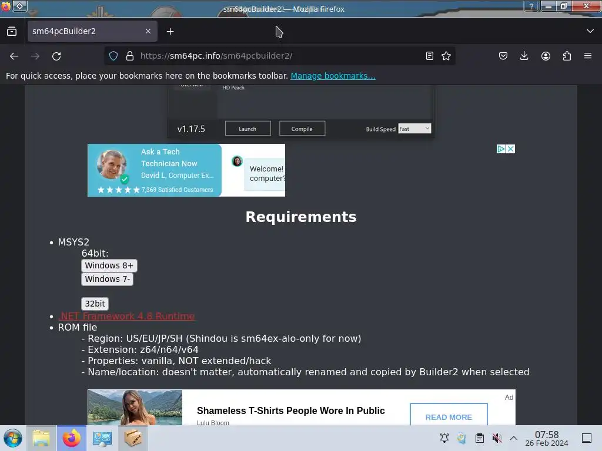The width and height of the screenshot is (602, 451).
Task: Click the ROM file list item text
Action: click(x=78, y=327)
